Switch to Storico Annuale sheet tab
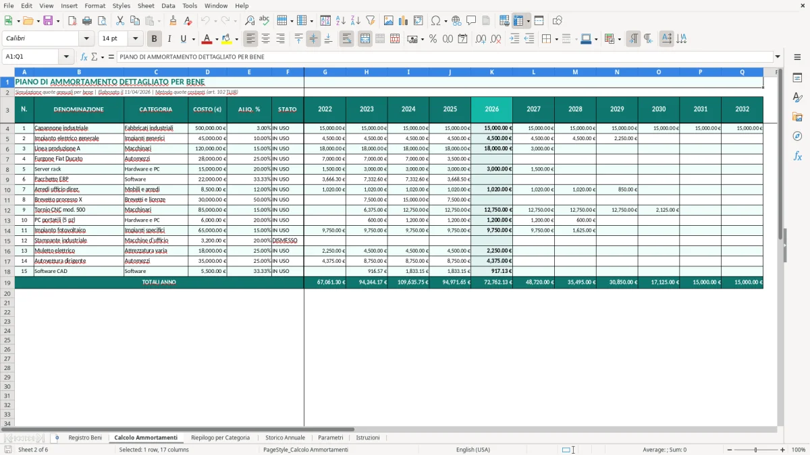This screenshot has height=455, width=810. tap(285, 437)
